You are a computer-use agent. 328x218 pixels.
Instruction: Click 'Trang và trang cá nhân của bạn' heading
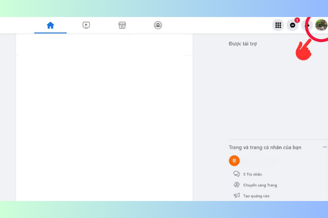(265, 147)
